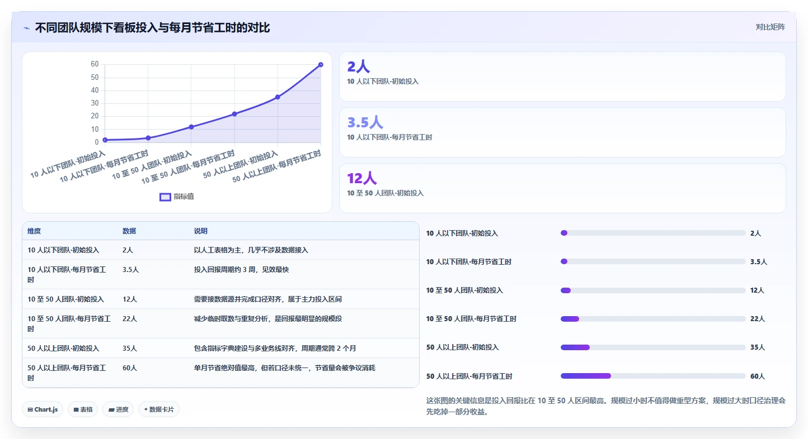808x439 pixels.
Task: Click the summary paragraph beginning 这张图的关键信息
Action: [x=606, y=406]
